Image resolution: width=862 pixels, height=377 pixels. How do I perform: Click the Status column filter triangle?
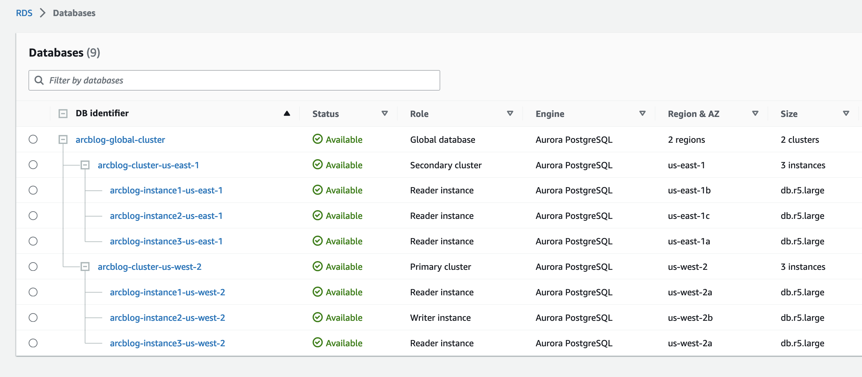pos(385,113)
